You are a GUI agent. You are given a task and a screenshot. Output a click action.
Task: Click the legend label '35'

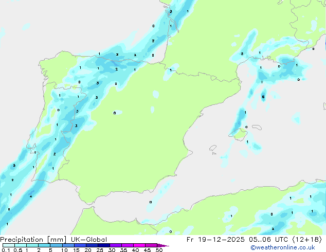coord(123,250)
